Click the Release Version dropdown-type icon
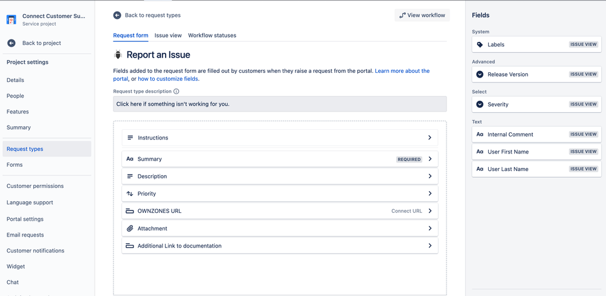This screenshot has height=296, width=606. 480,74
